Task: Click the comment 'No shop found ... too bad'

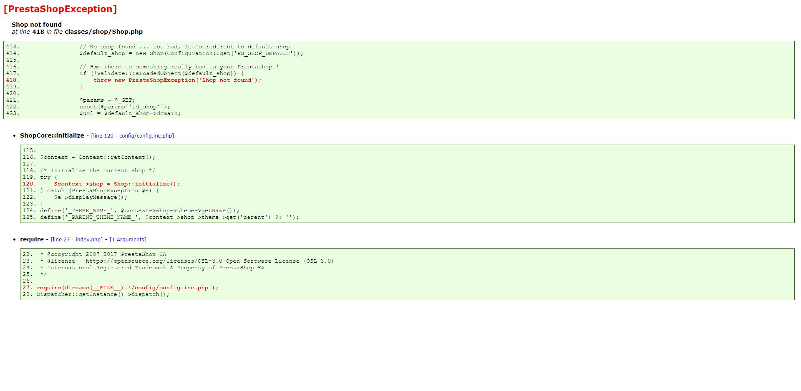Action: [184, 47]
